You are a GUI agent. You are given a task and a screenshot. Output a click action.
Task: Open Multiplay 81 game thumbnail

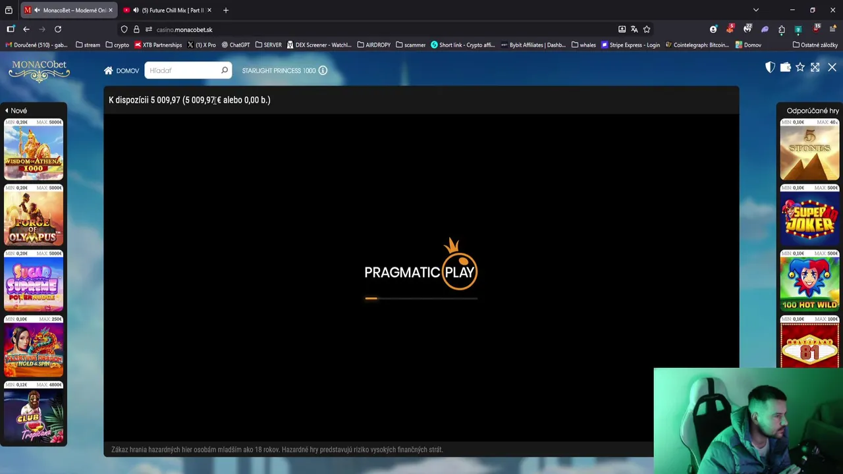click(809, 342)
